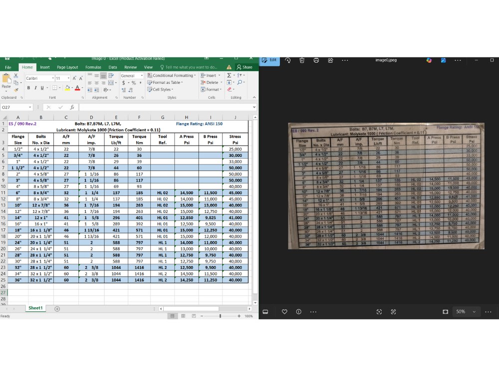The width and height of the screenshot is (499, 374).
Task: Click the Increase Decimal icon
Action: (124, 90)
